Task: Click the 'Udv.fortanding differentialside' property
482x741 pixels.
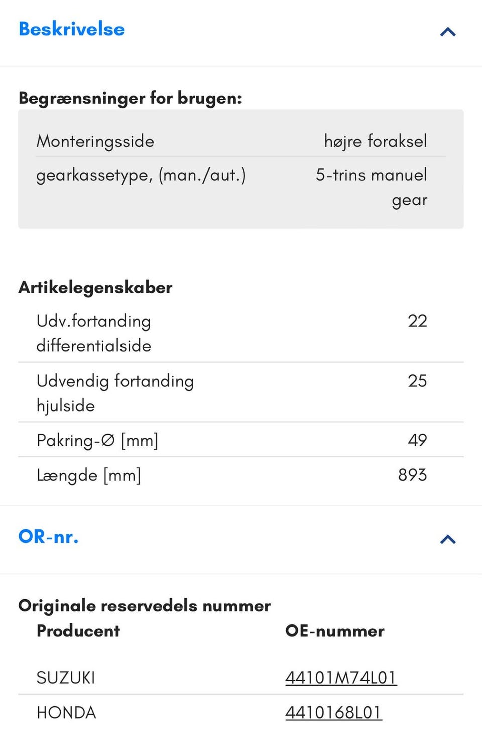Action: point(94,333)
